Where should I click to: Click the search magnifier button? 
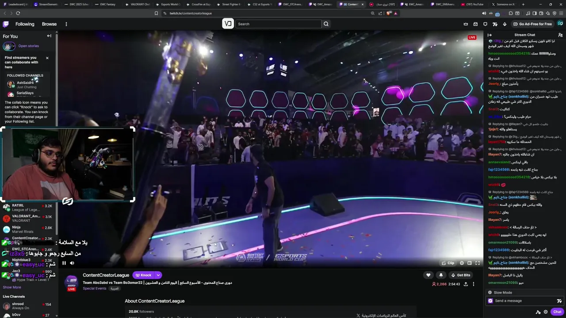pos(326,24)
